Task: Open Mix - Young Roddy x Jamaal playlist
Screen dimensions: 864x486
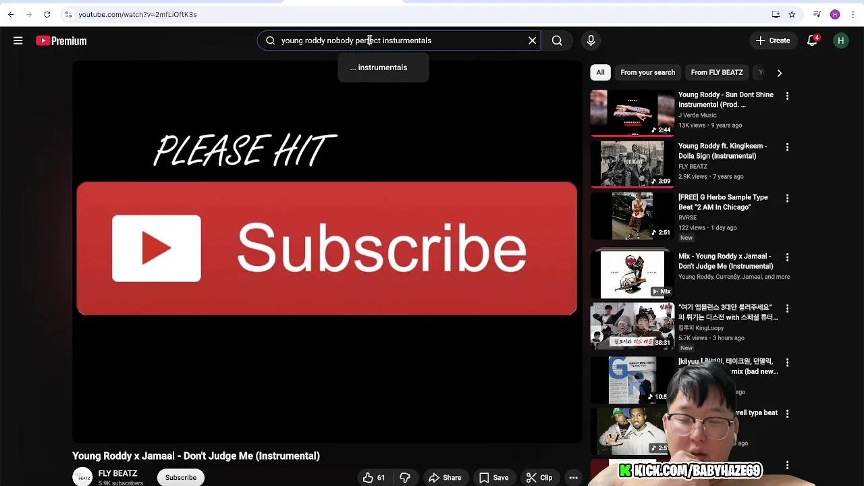Action: [726, 261]
